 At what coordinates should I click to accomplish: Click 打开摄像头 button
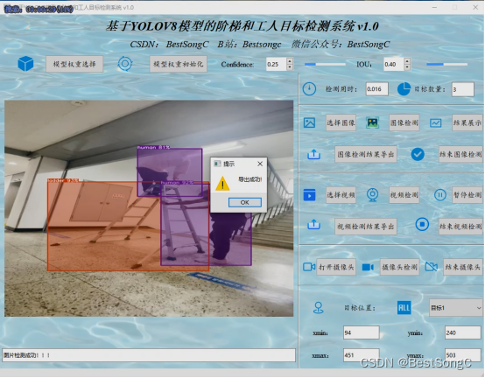point(336,267)
